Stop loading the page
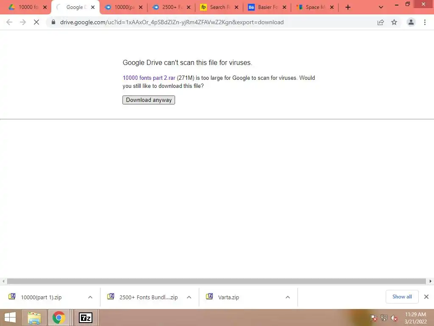 point(36,22)
